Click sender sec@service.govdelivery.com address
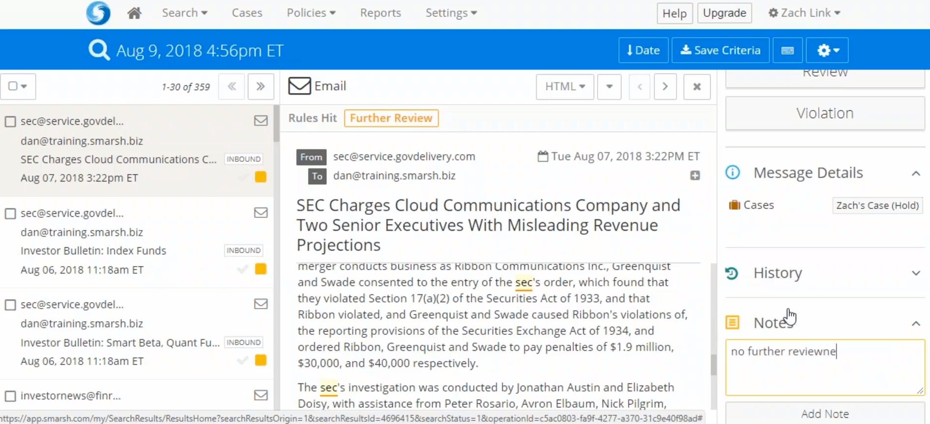Screen dimensions: 930x424 pyautogui.click(x=404, y=157)
